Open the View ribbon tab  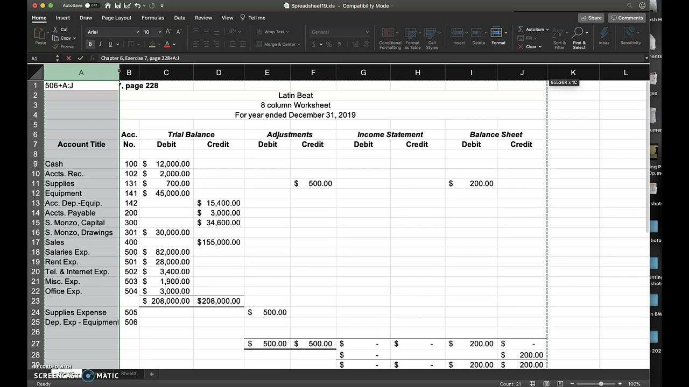coord(227,18)
